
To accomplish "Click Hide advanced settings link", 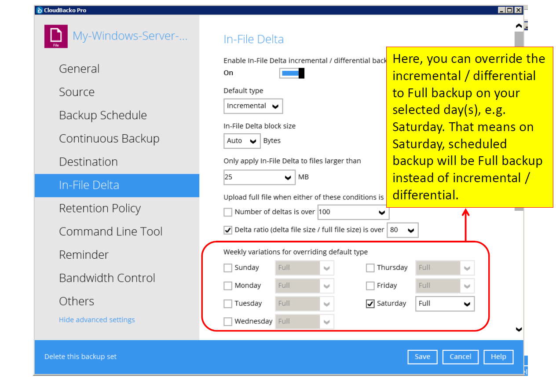I will [97, 320].
